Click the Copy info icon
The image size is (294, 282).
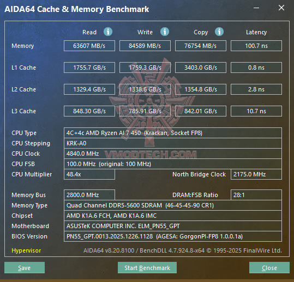click(x=219, y=32)
